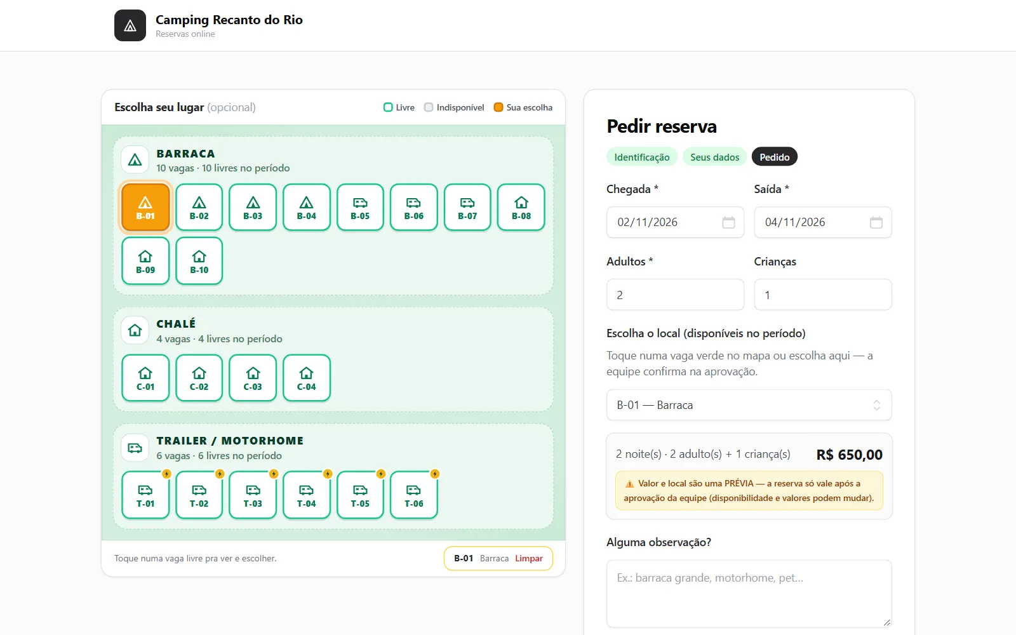Click the observation textarea
Viewport: 1016px width, 635px height.
pyautogui.click(x=749, y=594)
